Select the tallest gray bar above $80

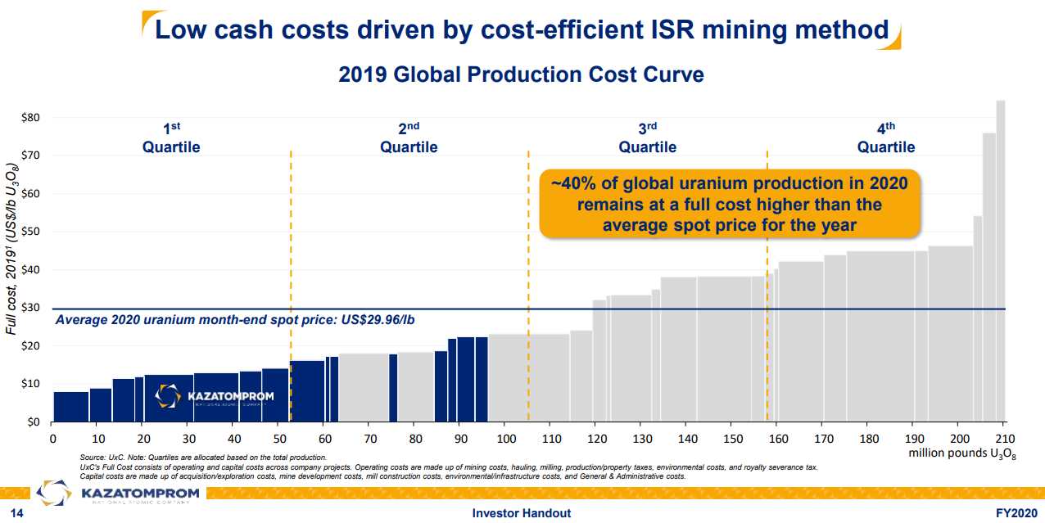click(1000, 260)
